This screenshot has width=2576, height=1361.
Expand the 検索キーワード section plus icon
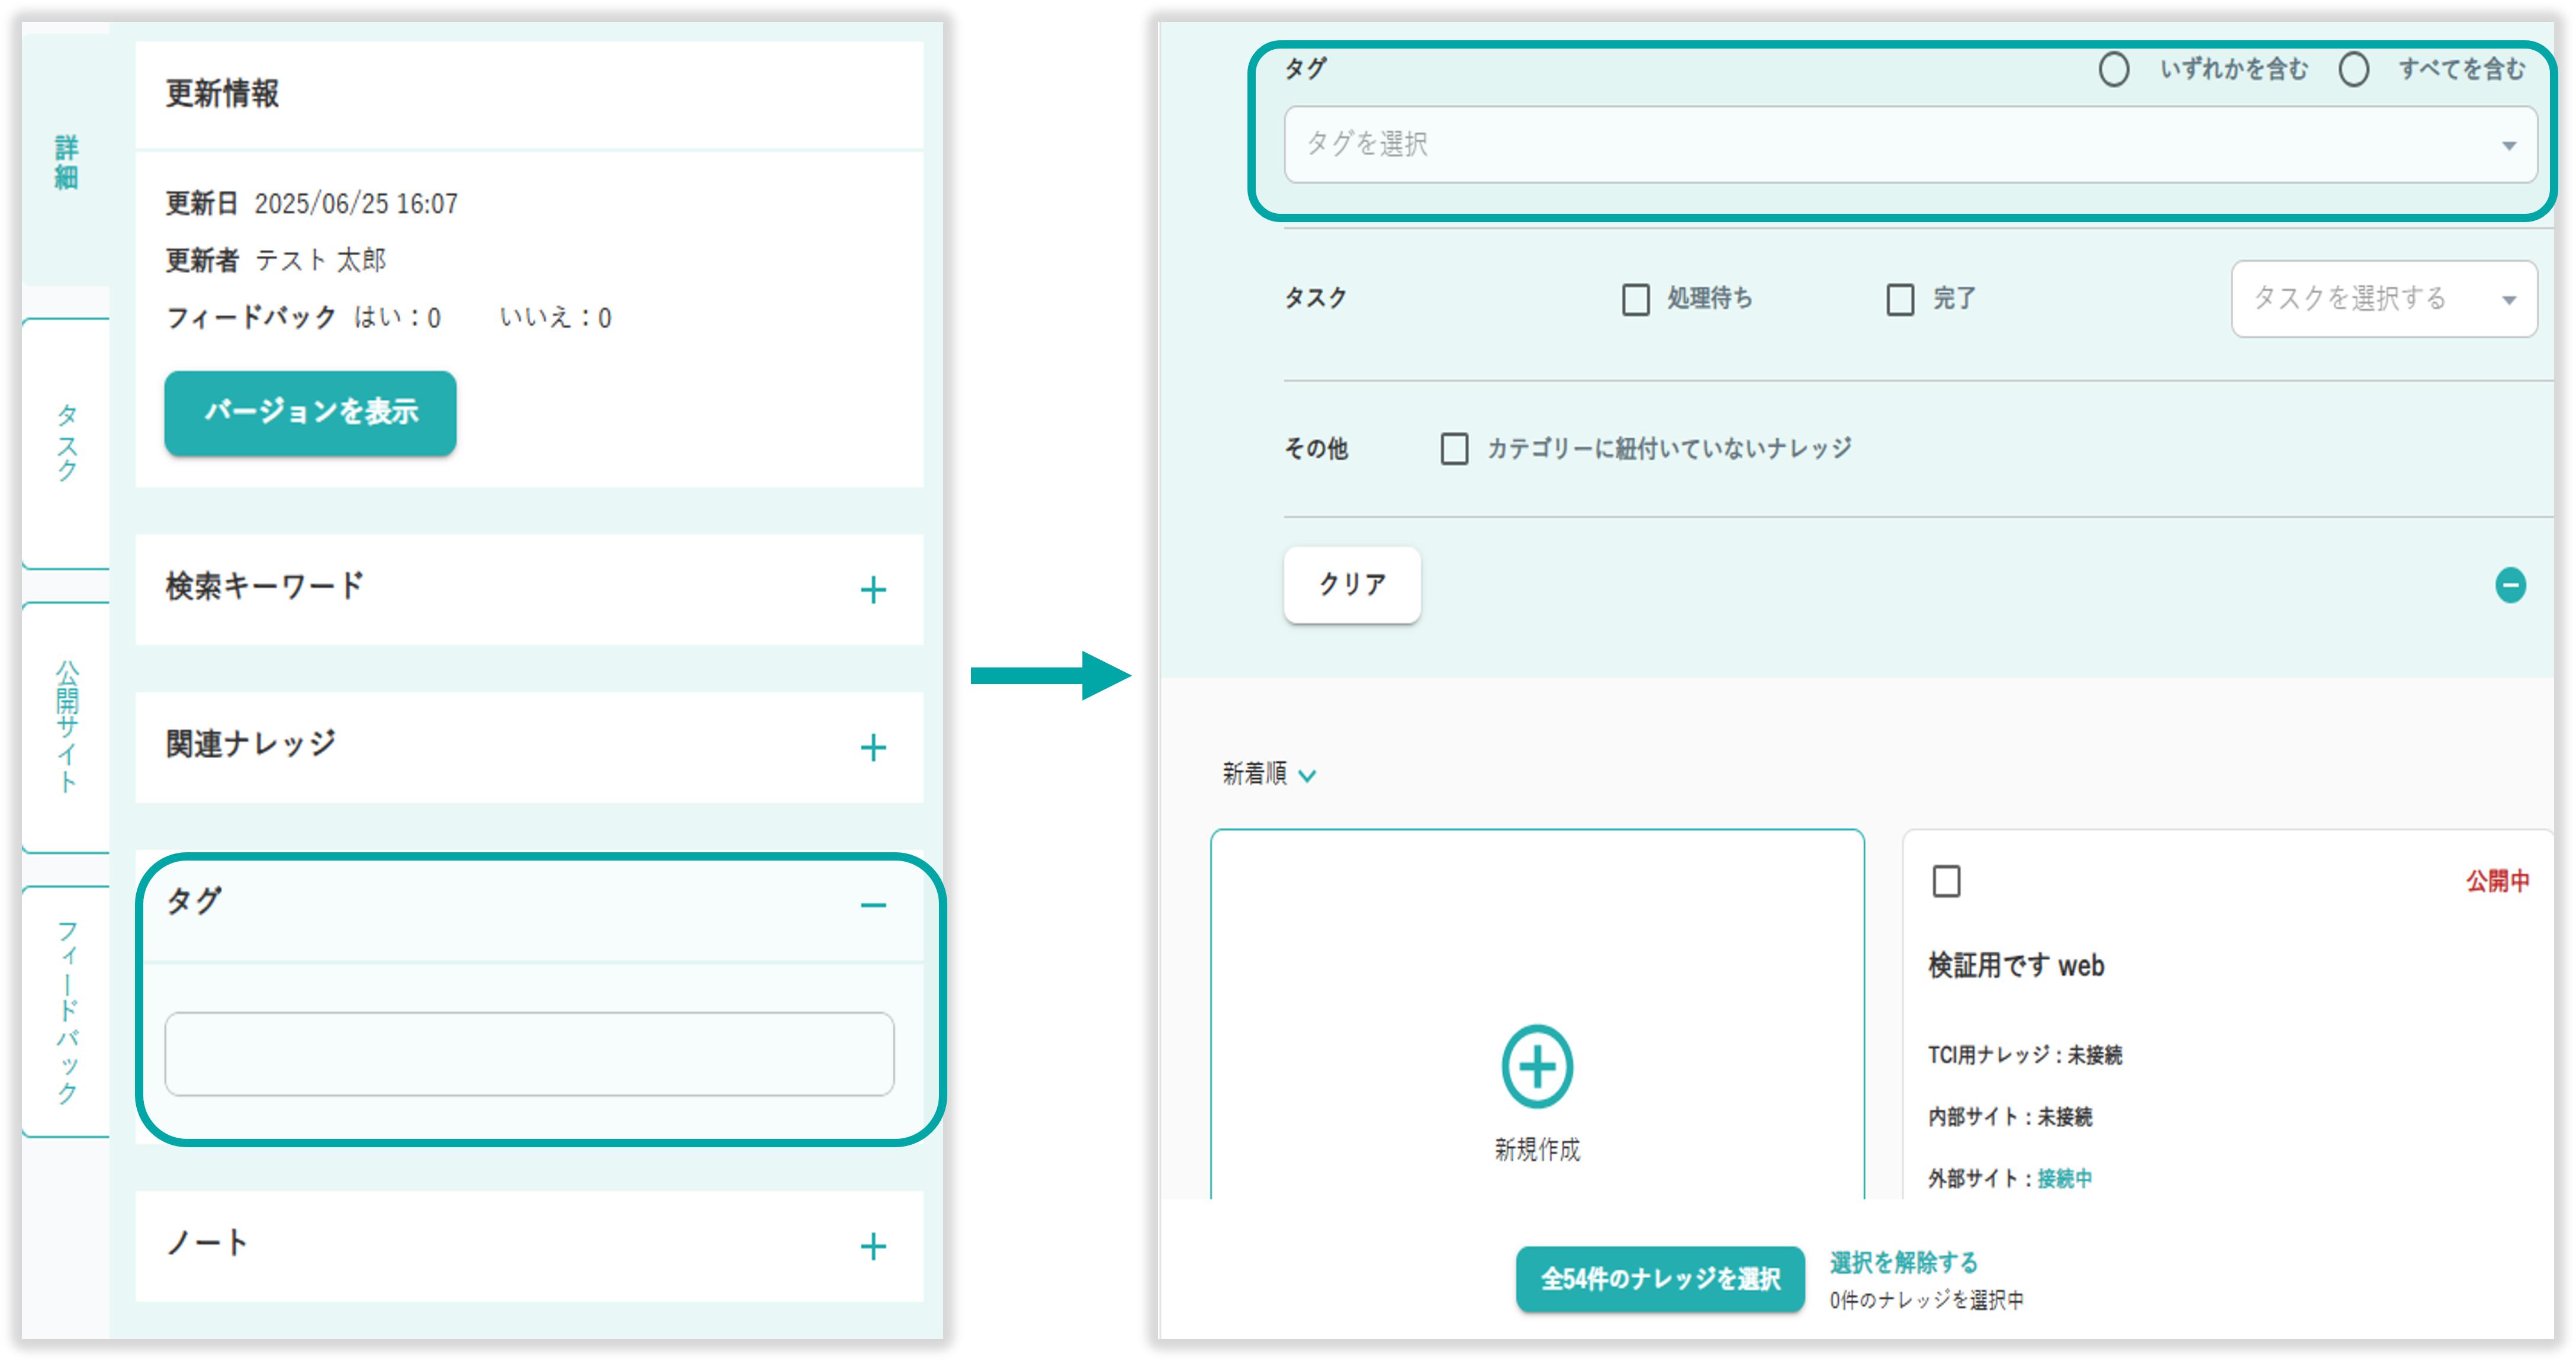point(872,590)
